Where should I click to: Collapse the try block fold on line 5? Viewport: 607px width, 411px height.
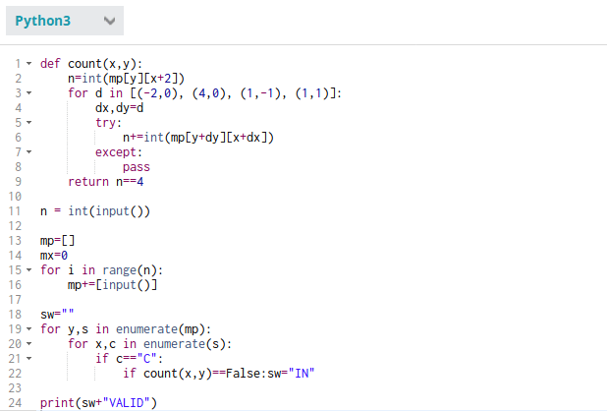pyautogui.click(x=29, y=122)
